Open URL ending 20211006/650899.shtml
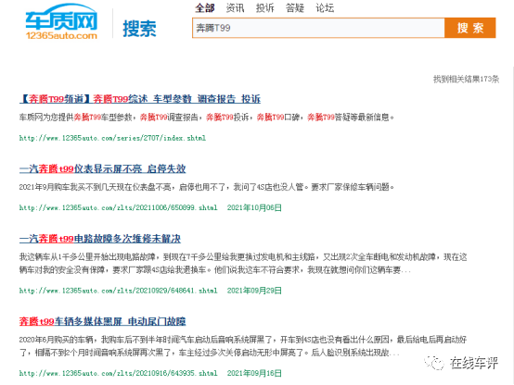The width and height of the screenshot is (514, 385). tap(119, 207)
